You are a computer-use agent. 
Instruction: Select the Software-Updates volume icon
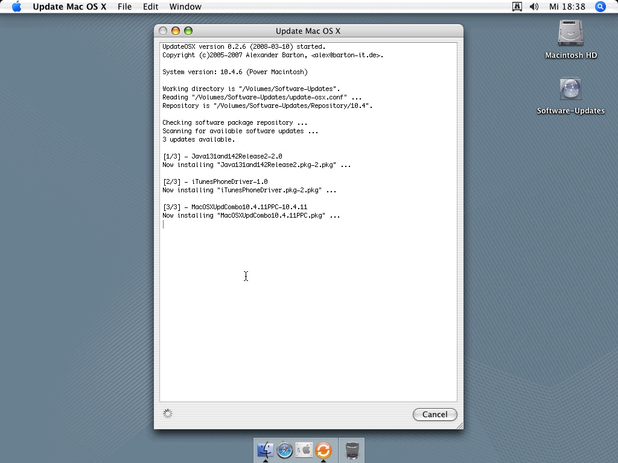[571, 96]
